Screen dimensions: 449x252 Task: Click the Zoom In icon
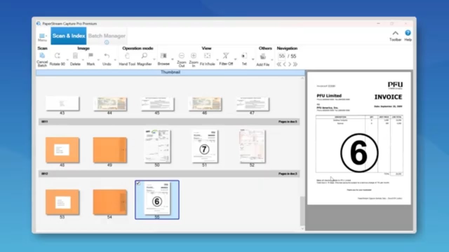click(x=193, y=56)
